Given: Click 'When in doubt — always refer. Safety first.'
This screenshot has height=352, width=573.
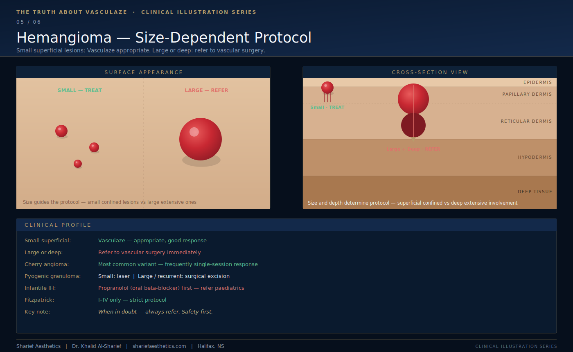Looking at the screenshot, I should pyautogui.click(x=156, y=312).
